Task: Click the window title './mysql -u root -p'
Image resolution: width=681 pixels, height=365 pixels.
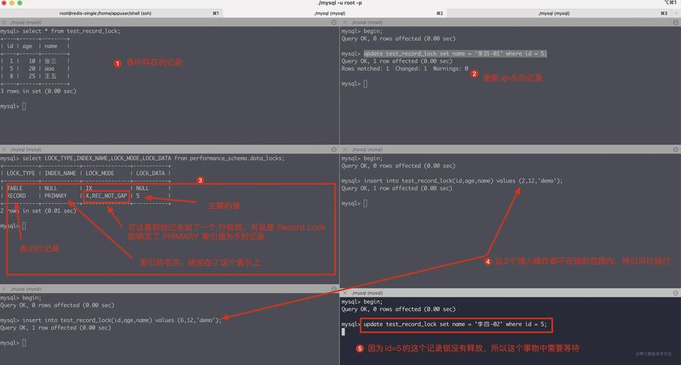Action: tap(340, 3)
